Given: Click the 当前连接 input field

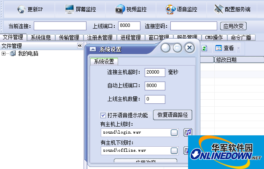Looking at the screenshot, I should click(60, 26).
